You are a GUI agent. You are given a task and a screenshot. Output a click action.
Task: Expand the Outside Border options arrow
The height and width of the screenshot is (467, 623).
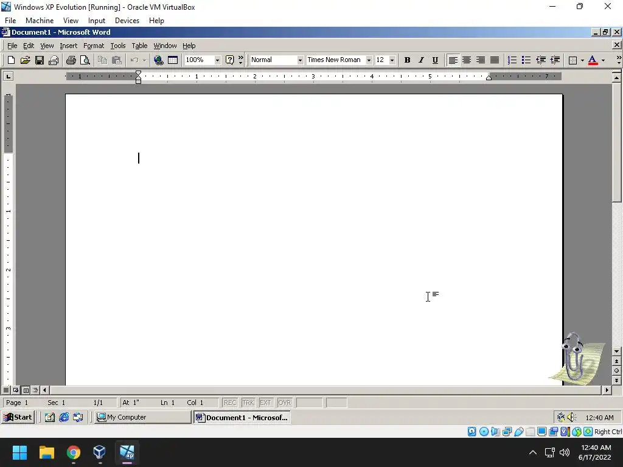pos(582,60)
